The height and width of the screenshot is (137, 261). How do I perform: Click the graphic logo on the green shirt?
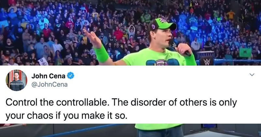click(x=162, y=62)
